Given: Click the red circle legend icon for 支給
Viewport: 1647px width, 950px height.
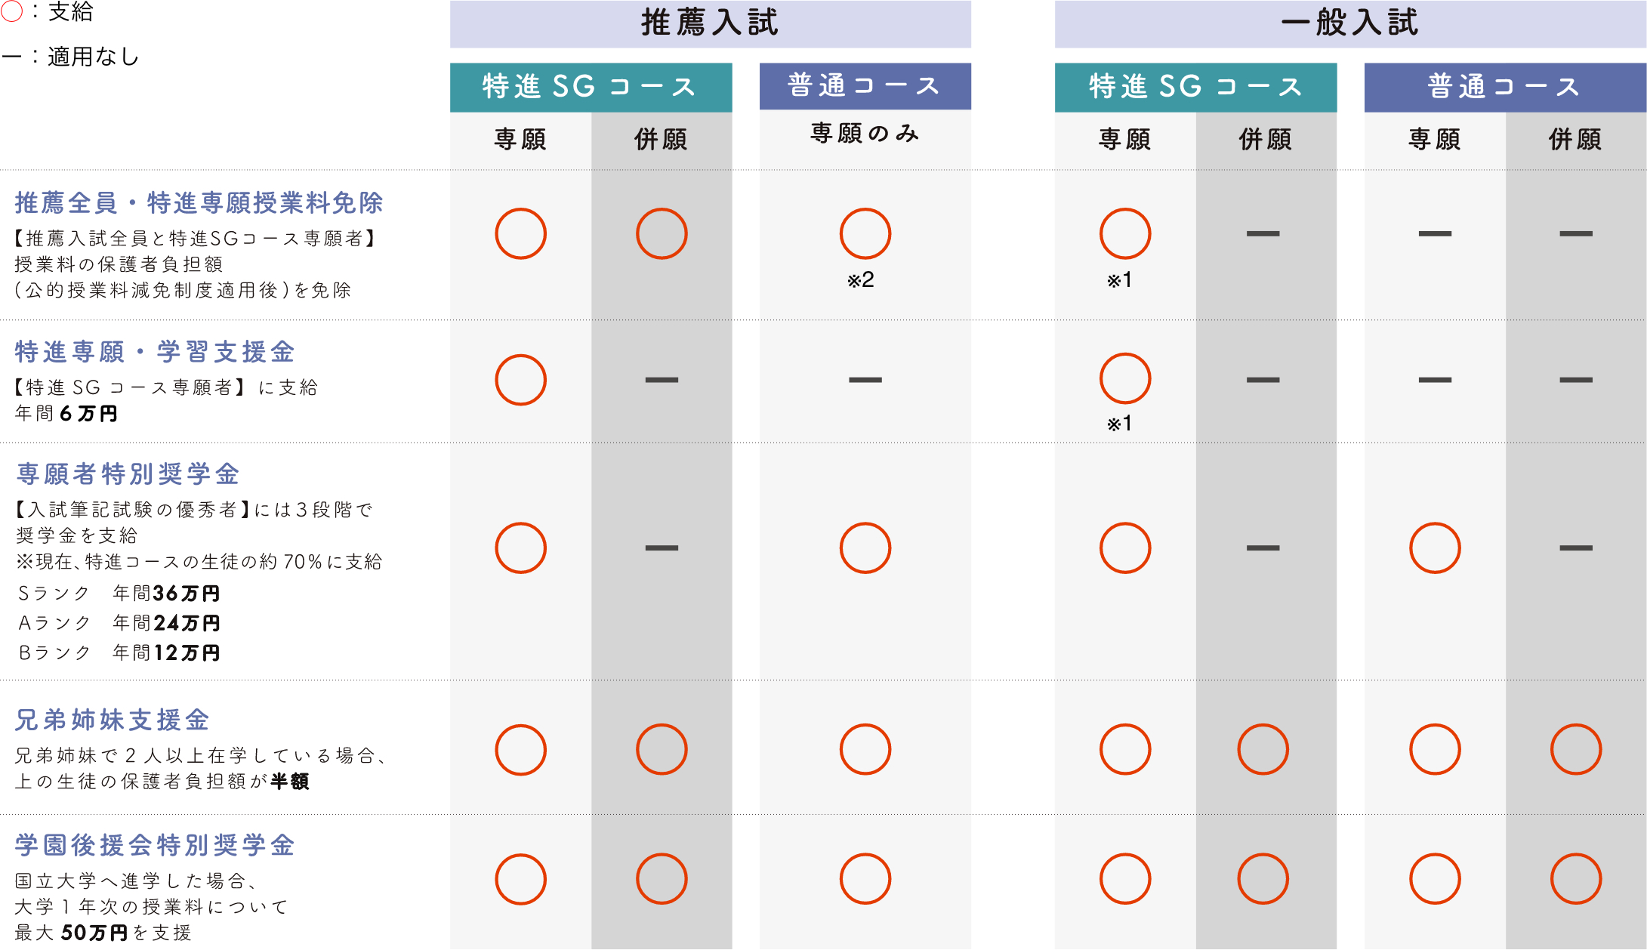Looking at the screenshot, I should [11, 11].
